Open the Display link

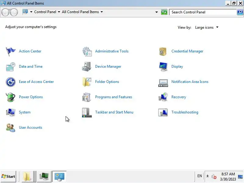click(x=177, y=66)
